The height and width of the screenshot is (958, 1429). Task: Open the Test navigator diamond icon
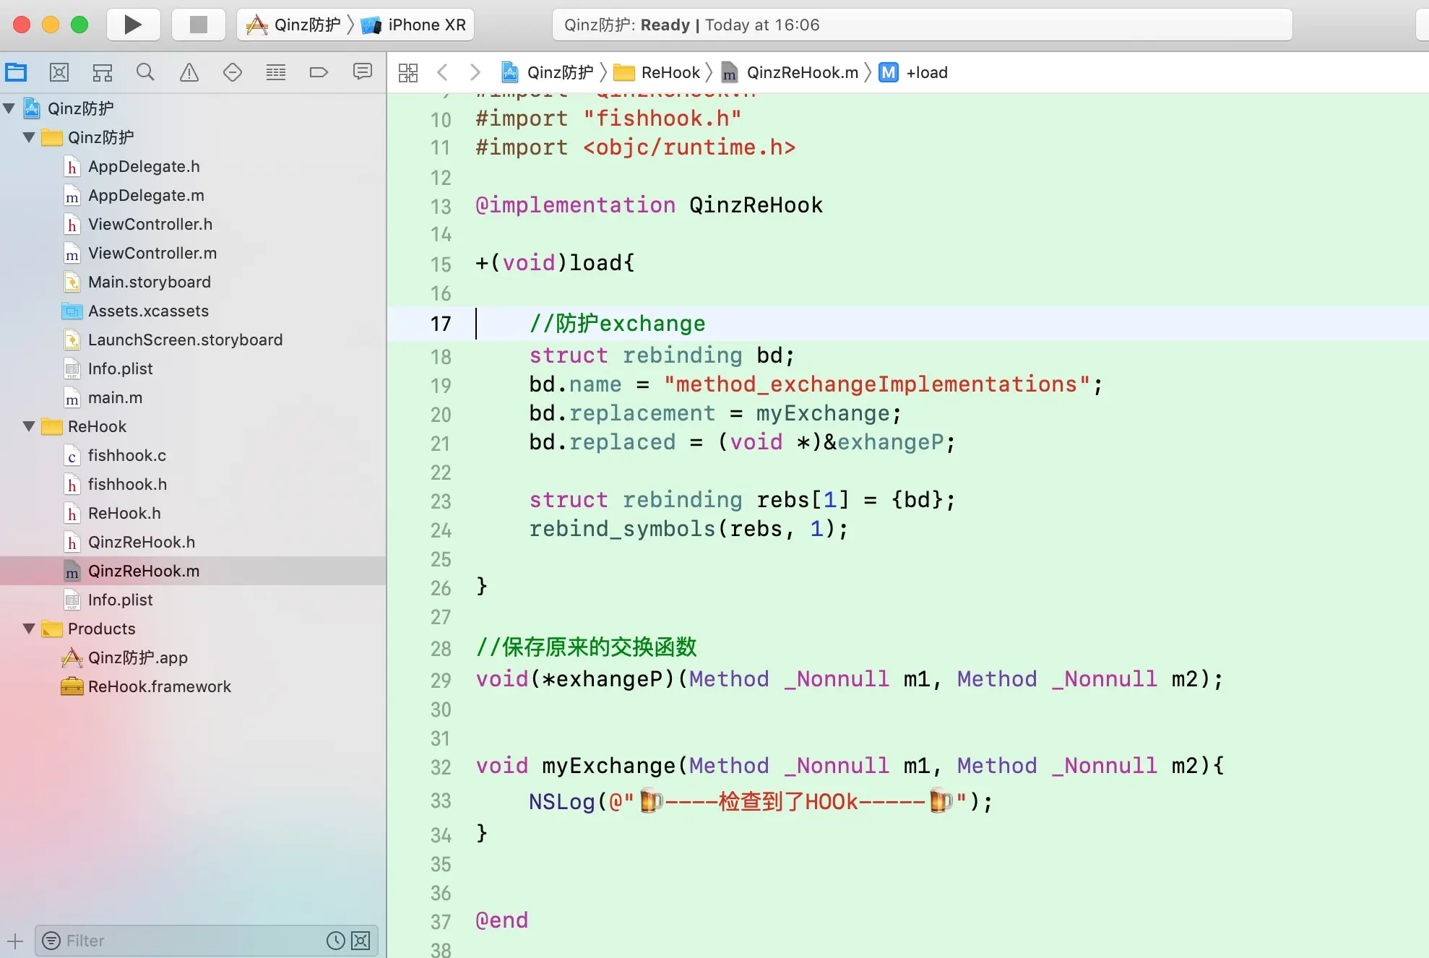click(x=232, y=72)
